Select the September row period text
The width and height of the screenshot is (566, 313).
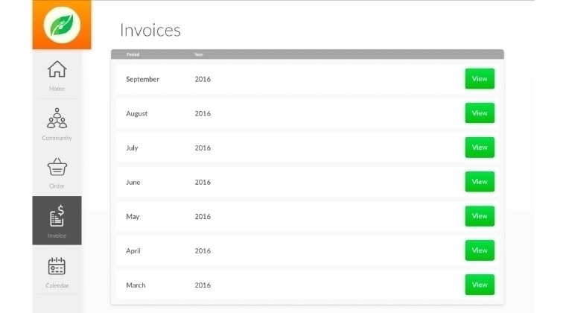point(142,79)
